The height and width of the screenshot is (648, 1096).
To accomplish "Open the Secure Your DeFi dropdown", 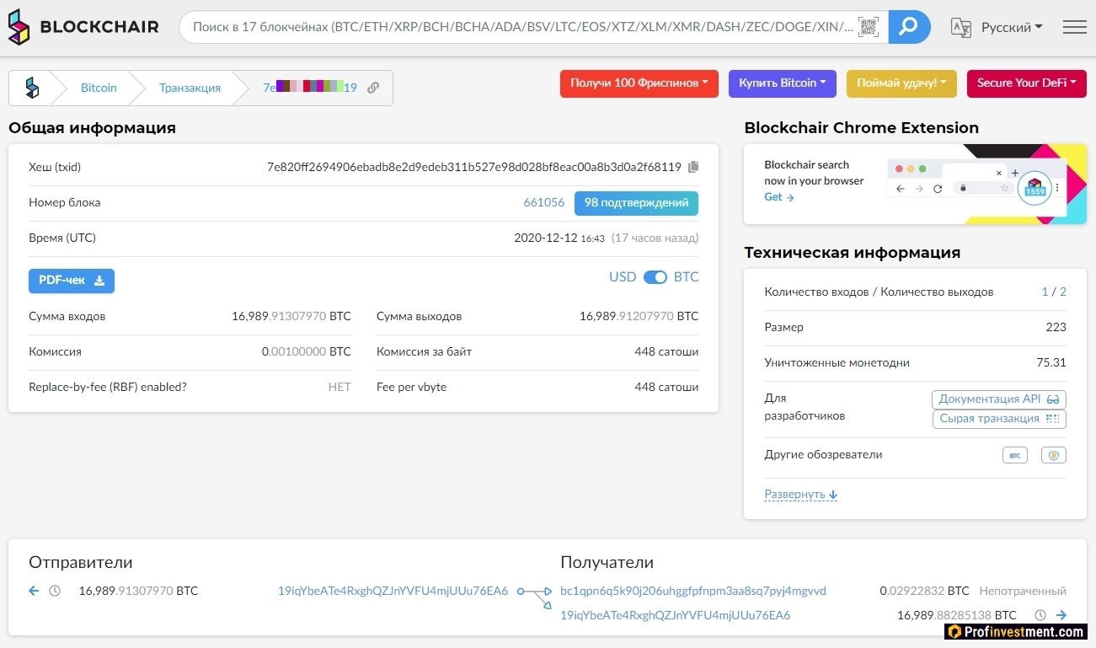I will tap(1027, 83).
